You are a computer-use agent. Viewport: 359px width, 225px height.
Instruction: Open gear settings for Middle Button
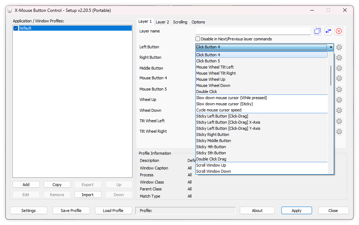tap(339, 68)
